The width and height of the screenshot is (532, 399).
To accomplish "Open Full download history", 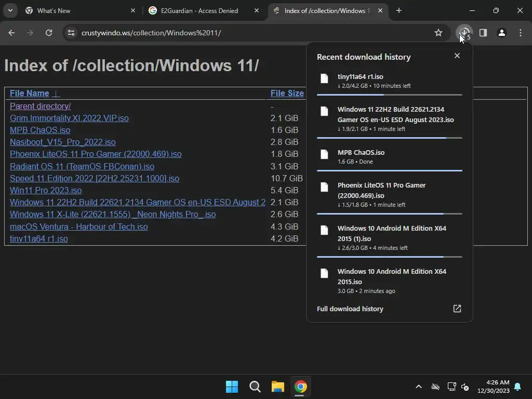I will coord(350,309).
